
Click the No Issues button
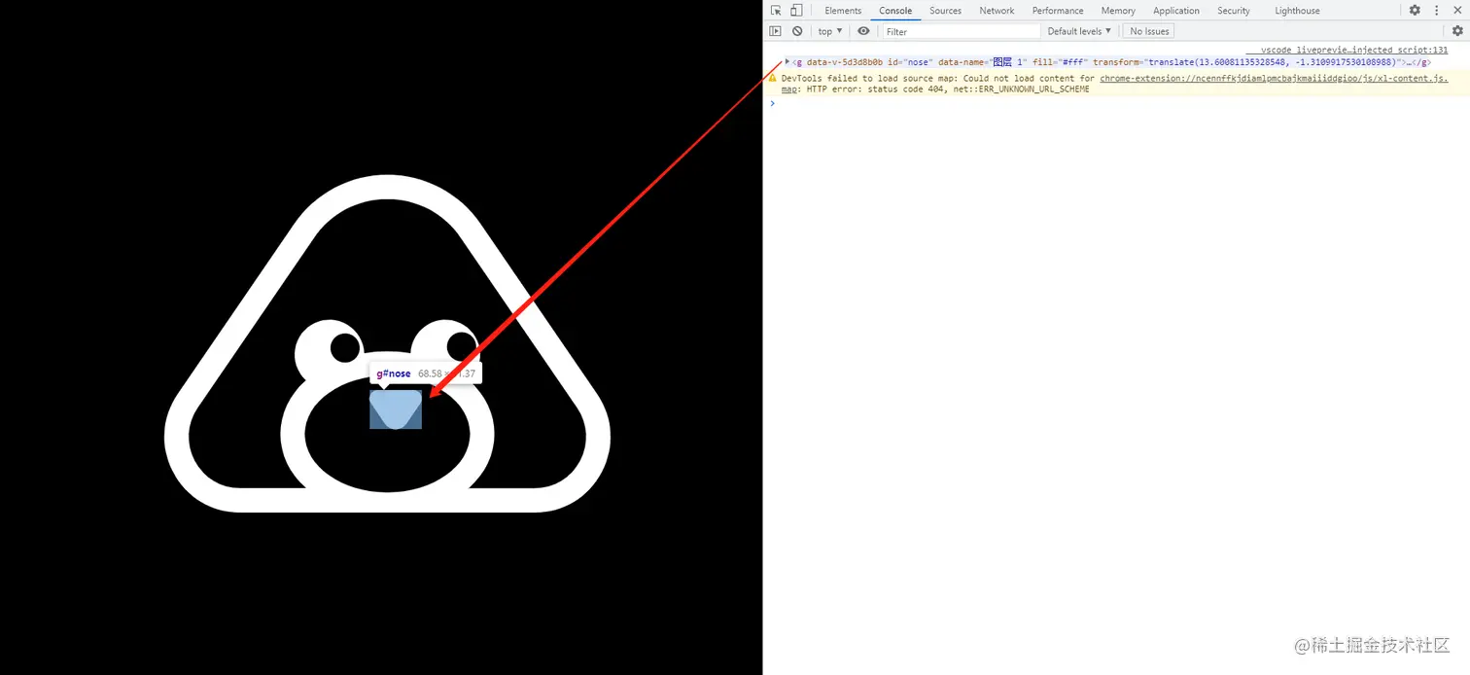click(x=1148, y=31)
